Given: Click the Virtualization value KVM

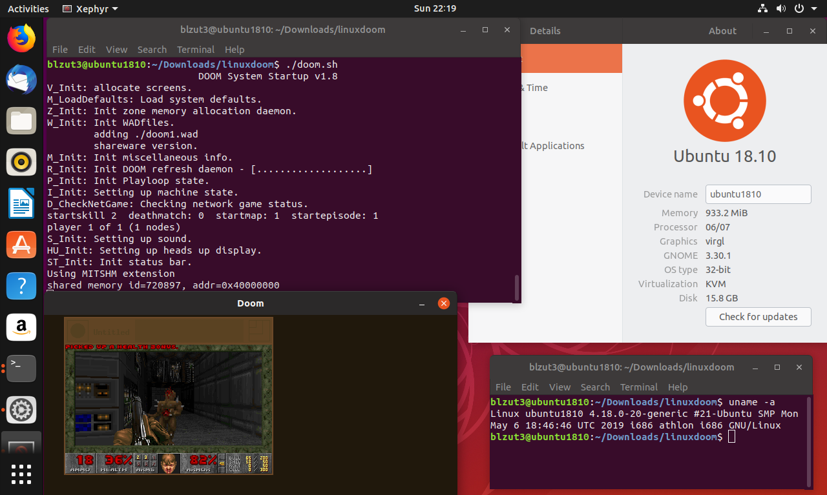Looking at the screenshot, I should click(x=716, y=284).
